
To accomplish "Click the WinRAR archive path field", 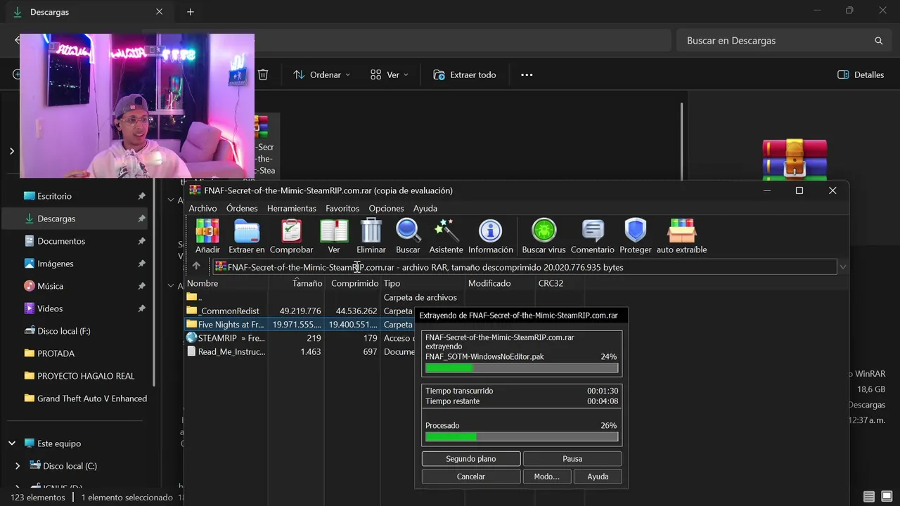I will [x=525, y=267].
